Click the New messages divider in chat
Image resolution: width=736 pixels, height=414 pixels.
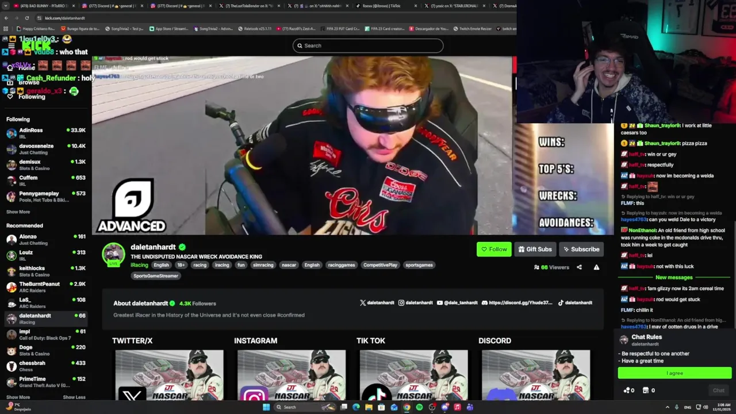coord(674,278)
